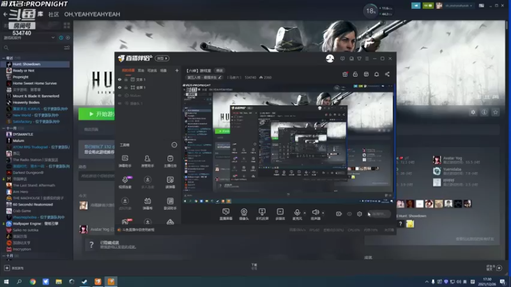
Task: Collapse the 工具箱 toolbox panel
Action: click(x=174, y=145)
